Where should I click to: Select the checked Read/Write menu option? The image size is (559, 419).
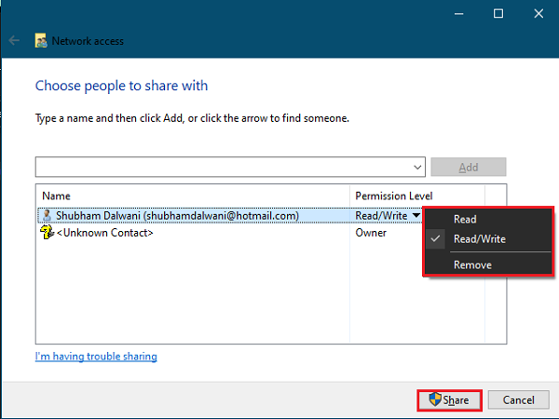(479, 239)
